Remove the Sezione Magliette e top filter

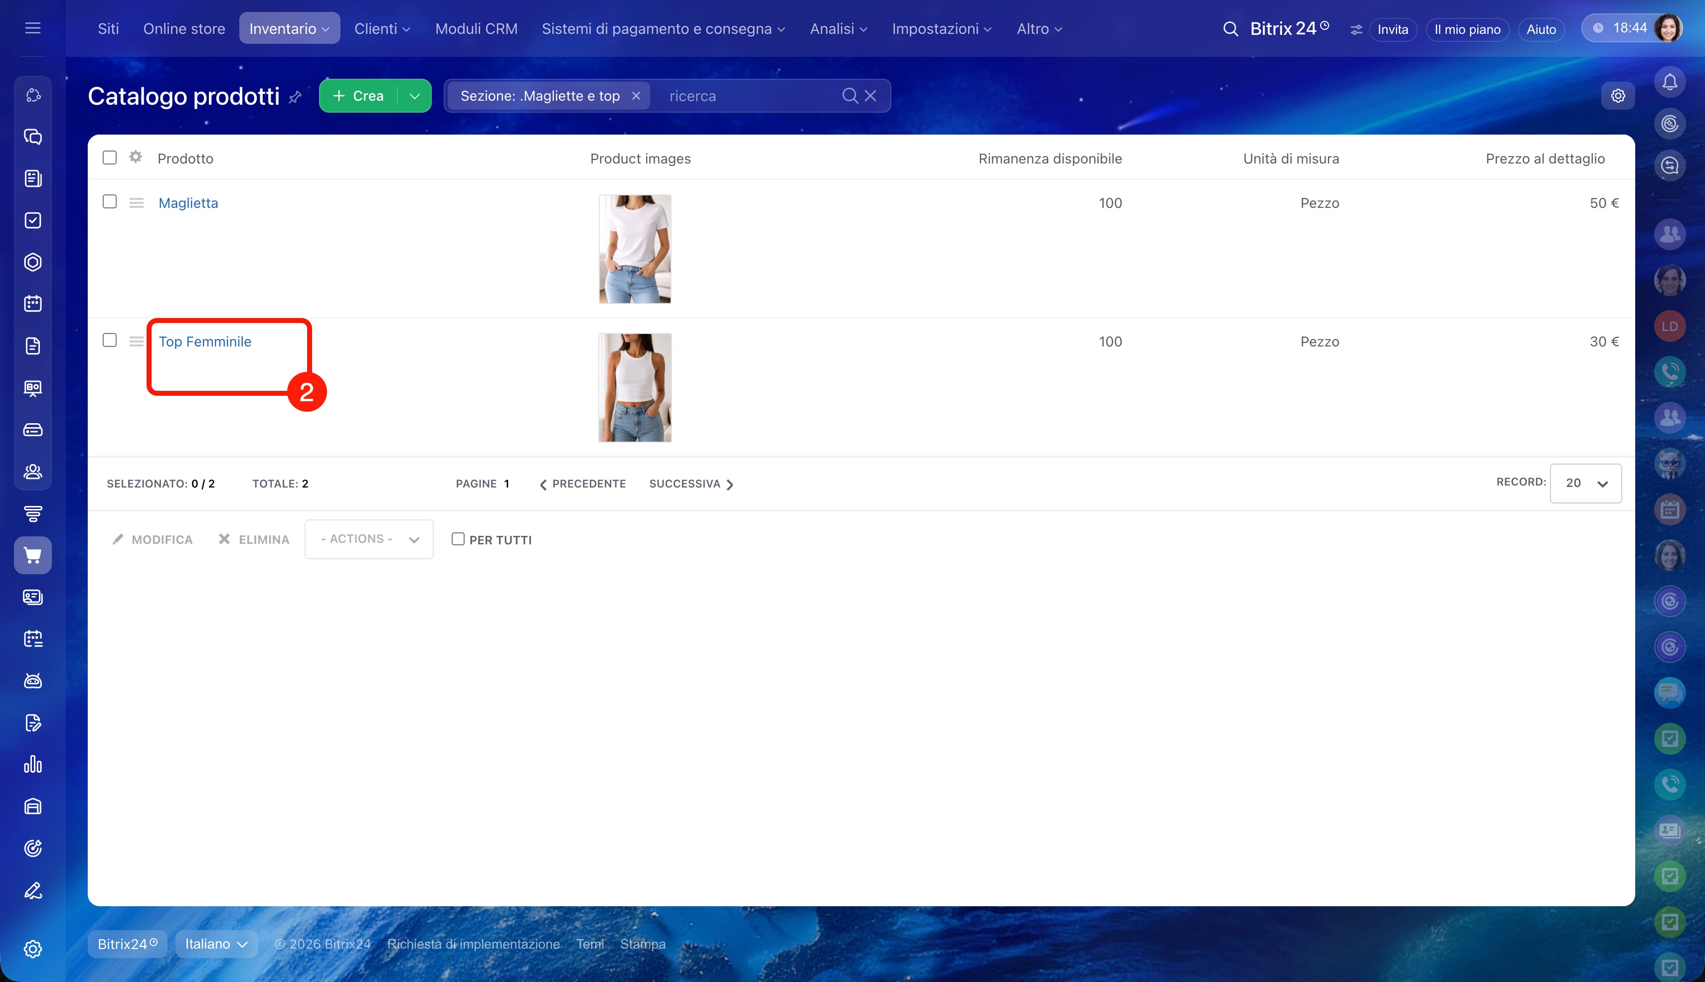[636, 96]
